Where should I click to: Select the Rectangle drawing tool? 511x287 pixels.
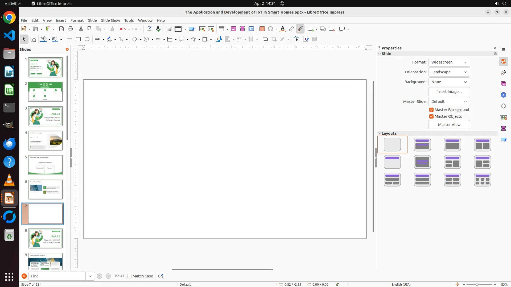click(x=78, y=39)
